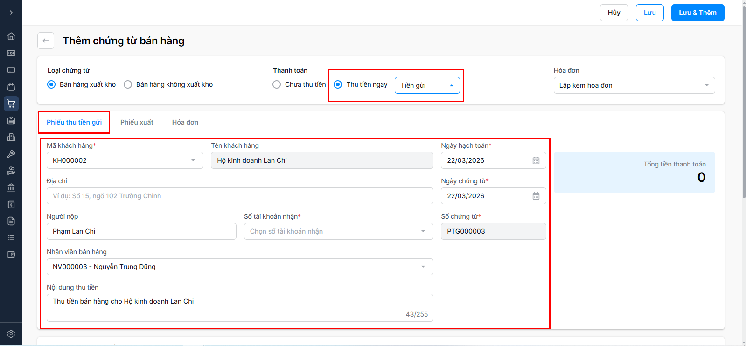Select the Chưa thu tiền radio button
The image size is (746, 346).
point(277,84)
